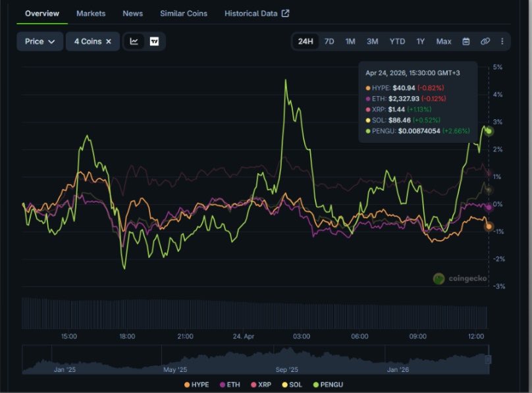The width and height of the screenshot is (532, 393).
Task: Click the PENGU data point marker on chart
Action: pos(489,131)
